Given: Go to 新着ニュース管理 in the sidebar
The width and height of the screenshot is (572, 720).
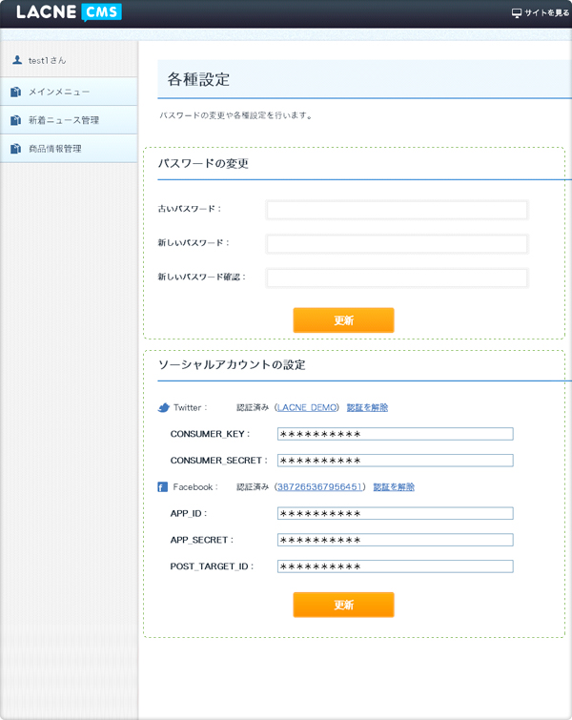Looking at the screenshot, I should pos(69,120).
